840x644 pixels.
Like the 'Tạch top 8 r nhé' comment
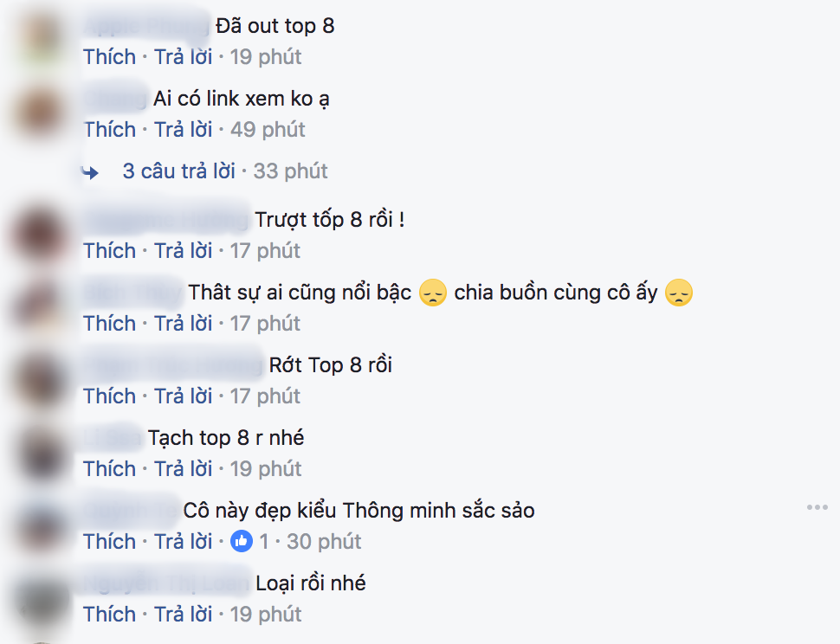(x=110, y=469)
